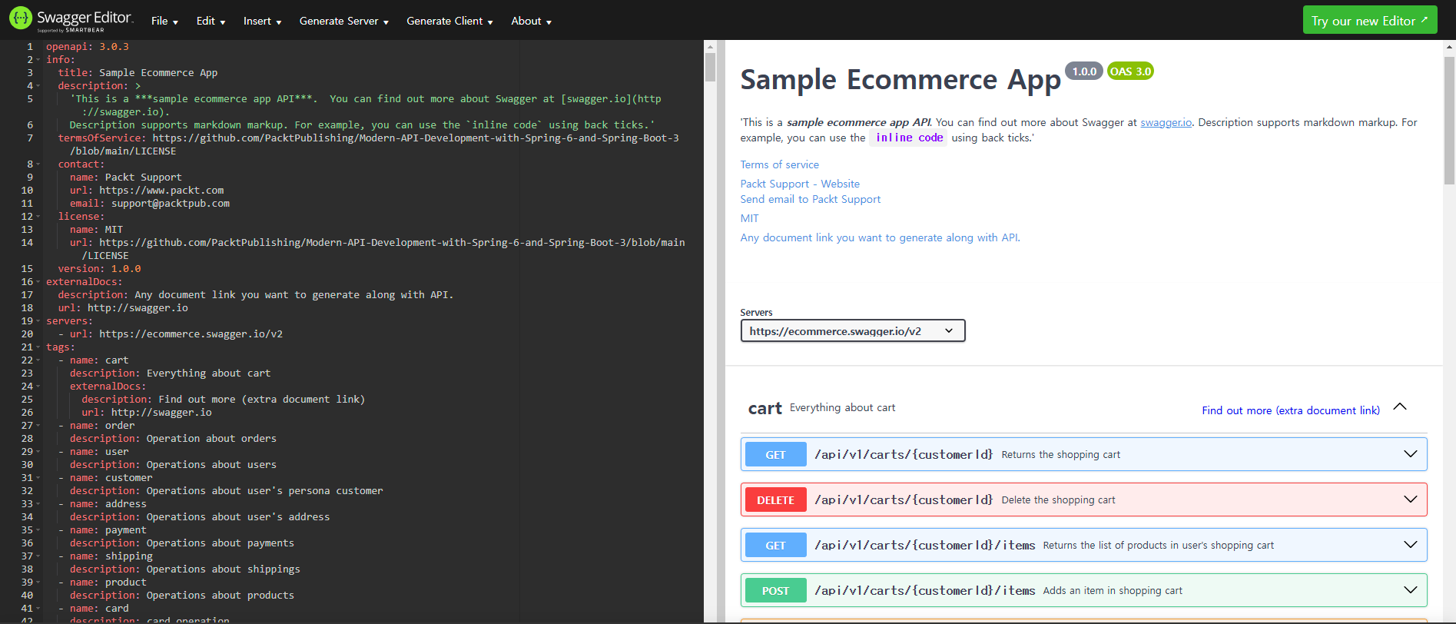Click the 'title: Sample Ecommerce App' line
Screen dimensions: 1456x624
138,73
